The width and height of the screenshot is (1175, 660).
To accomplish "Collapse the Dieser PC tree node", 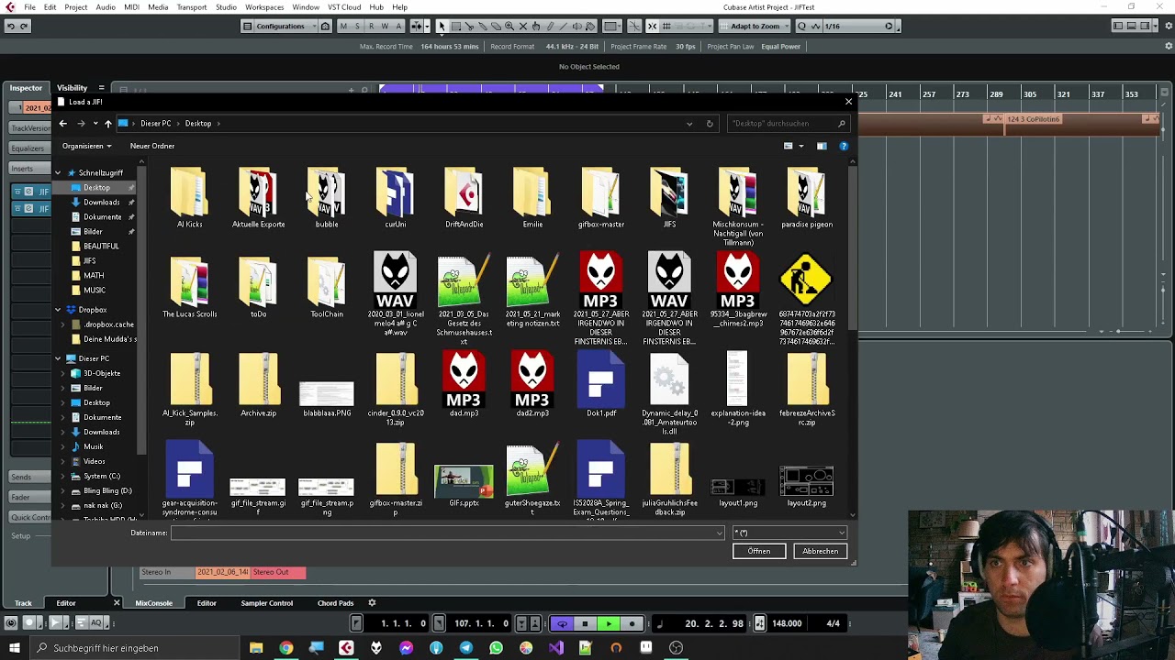I will click(x=58, y=358).
